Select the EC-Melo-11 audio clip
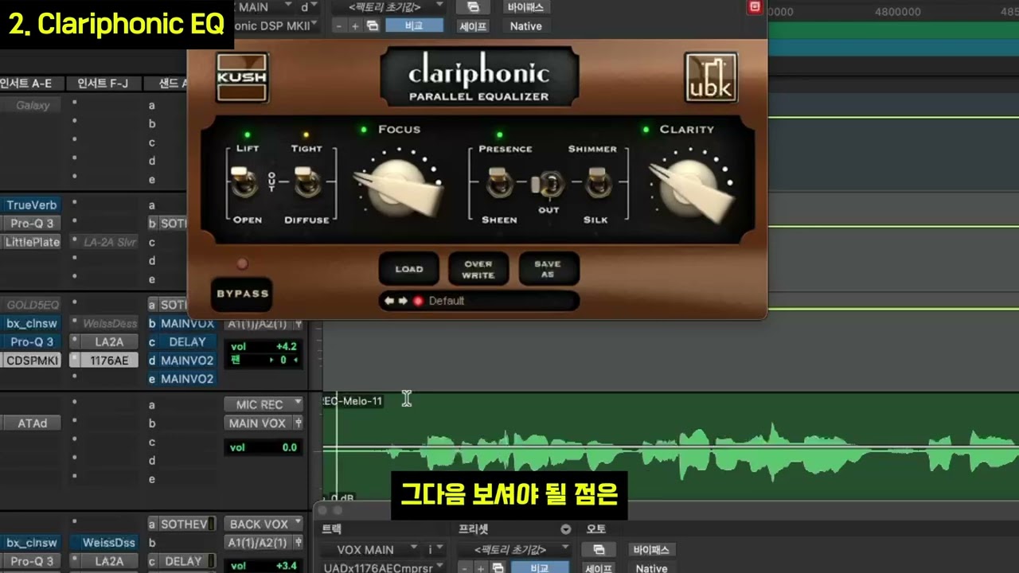Image resolution: width=1019 pixels, height=573 pixels. click(x=670, y=446)
